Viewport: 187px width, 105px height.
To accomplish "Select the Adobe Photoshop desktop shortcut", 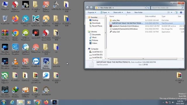I will pos(46,64).
